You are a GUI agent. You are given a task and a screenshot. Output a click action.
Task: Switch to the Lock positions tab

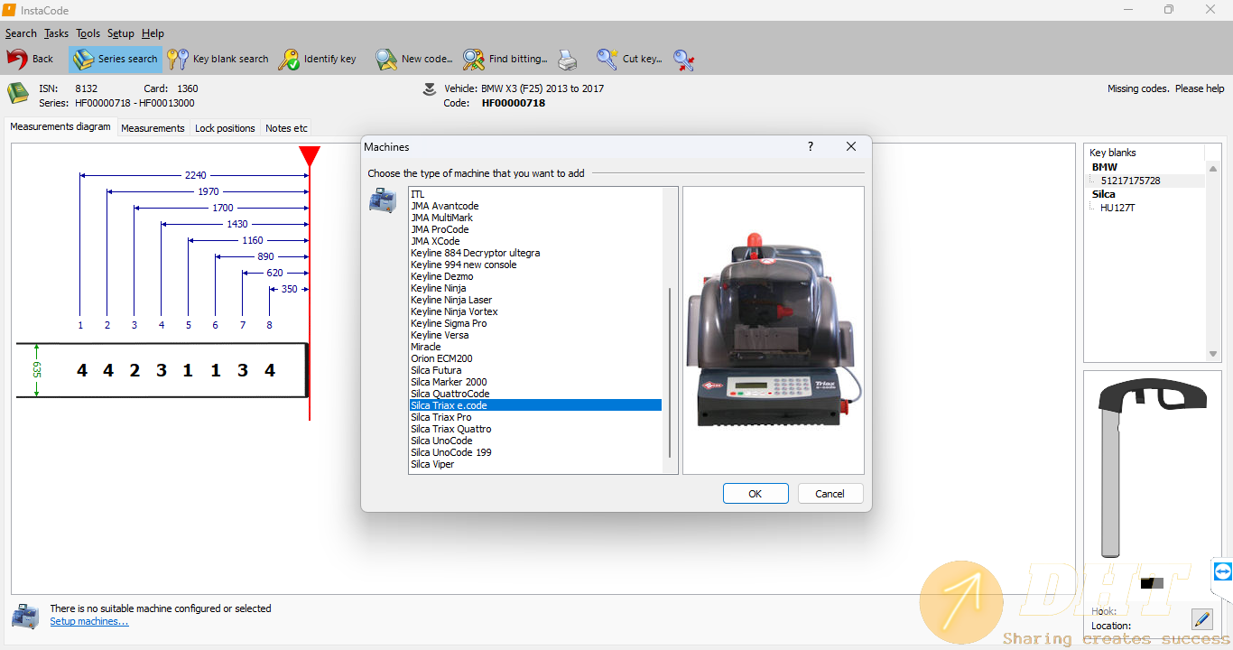coord(225,128)
